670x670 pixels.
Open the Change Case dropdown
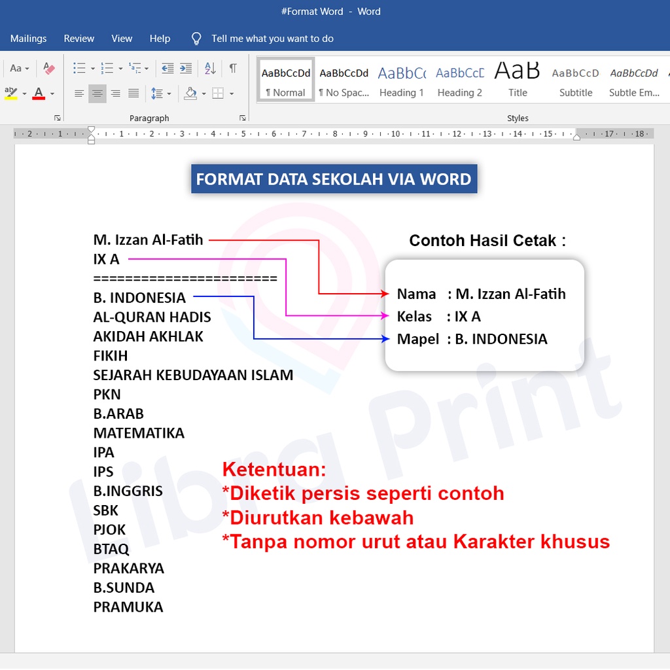[19, 68]
